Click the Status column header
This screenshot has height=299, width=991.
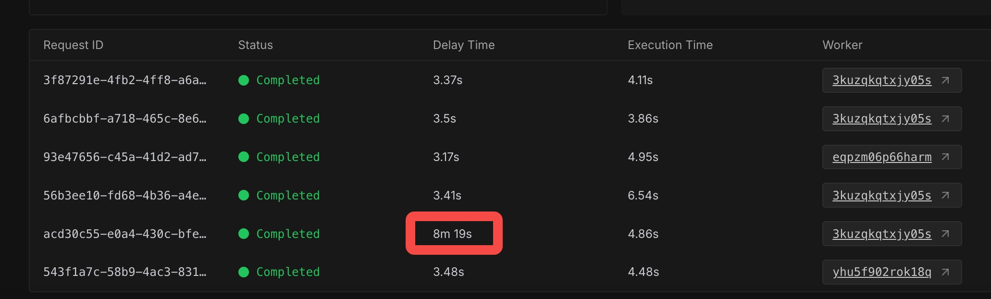(x=255, y=45)
